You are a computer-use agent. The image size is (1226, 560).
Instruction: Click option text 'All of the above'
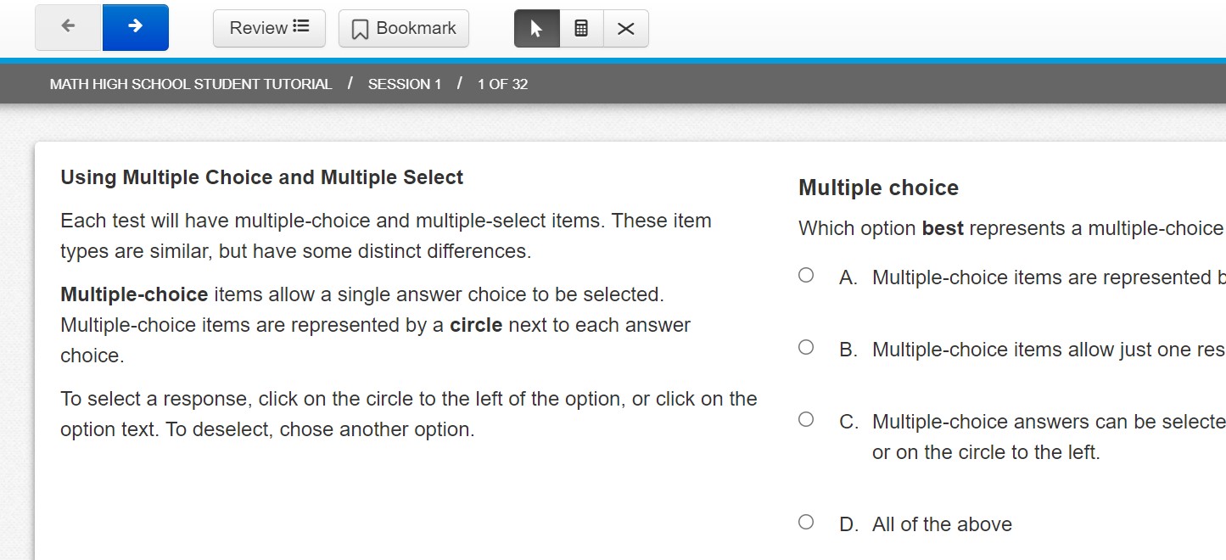click(x=942, y=524)
